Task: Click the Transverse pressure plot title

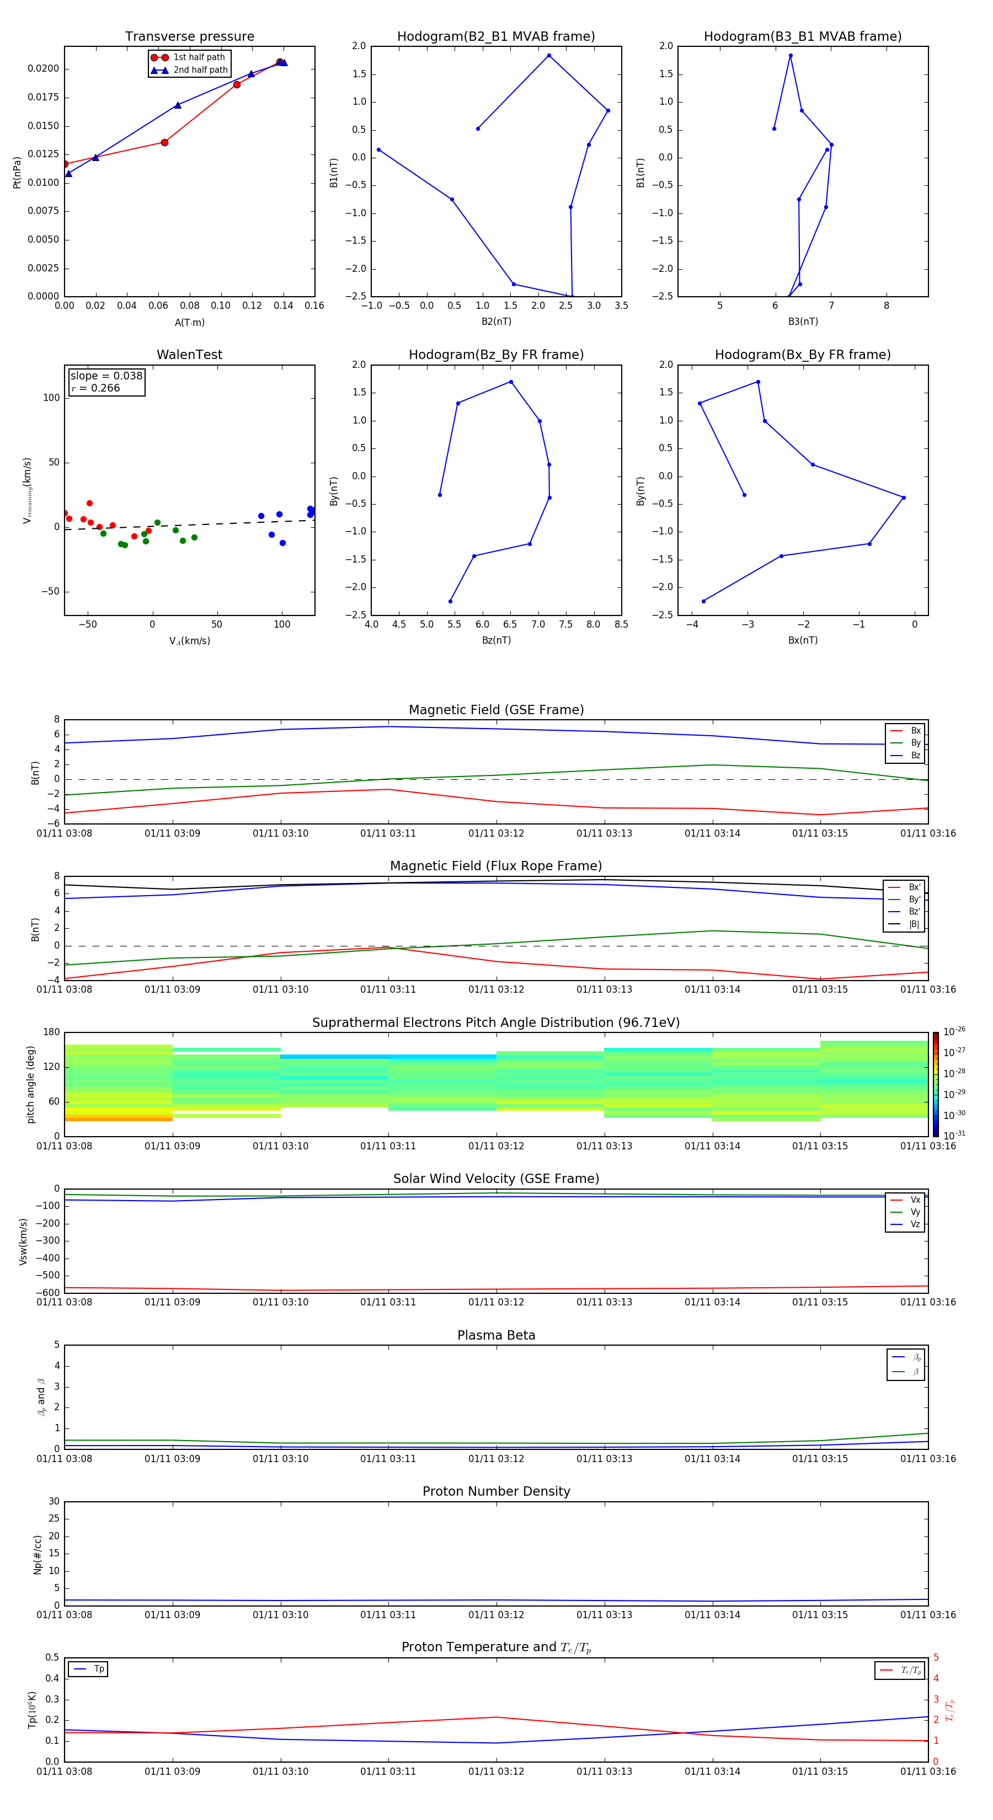Action: 189,37
